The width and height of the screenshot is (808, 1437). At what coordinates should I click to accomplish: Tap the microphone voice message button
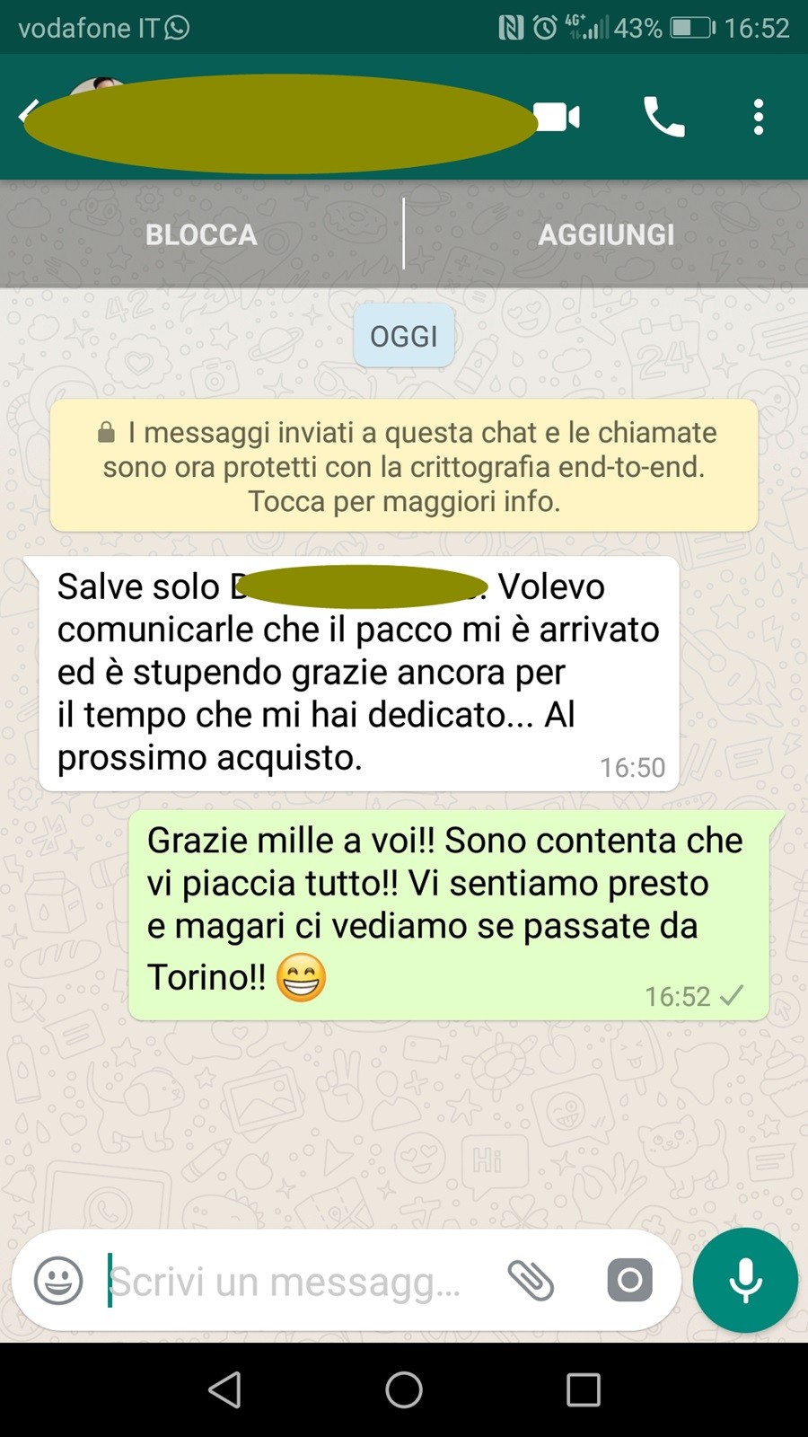coord(745,1280)
